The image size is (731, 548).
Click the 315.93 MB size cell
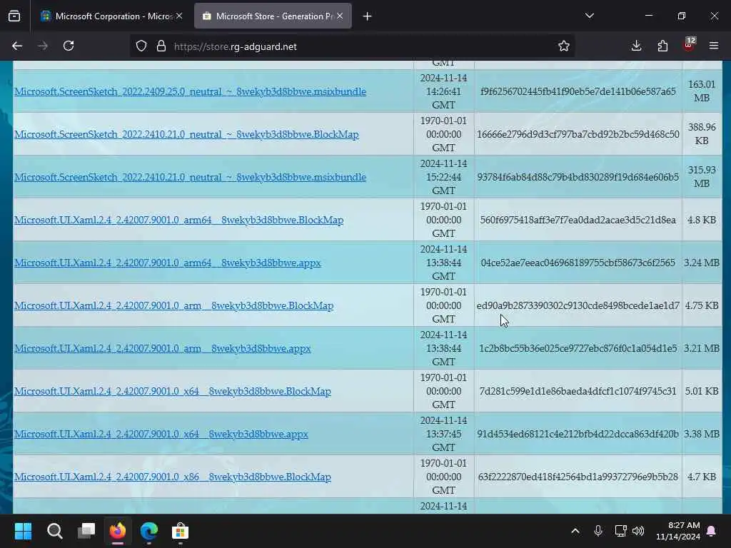[x=702, y=177]
